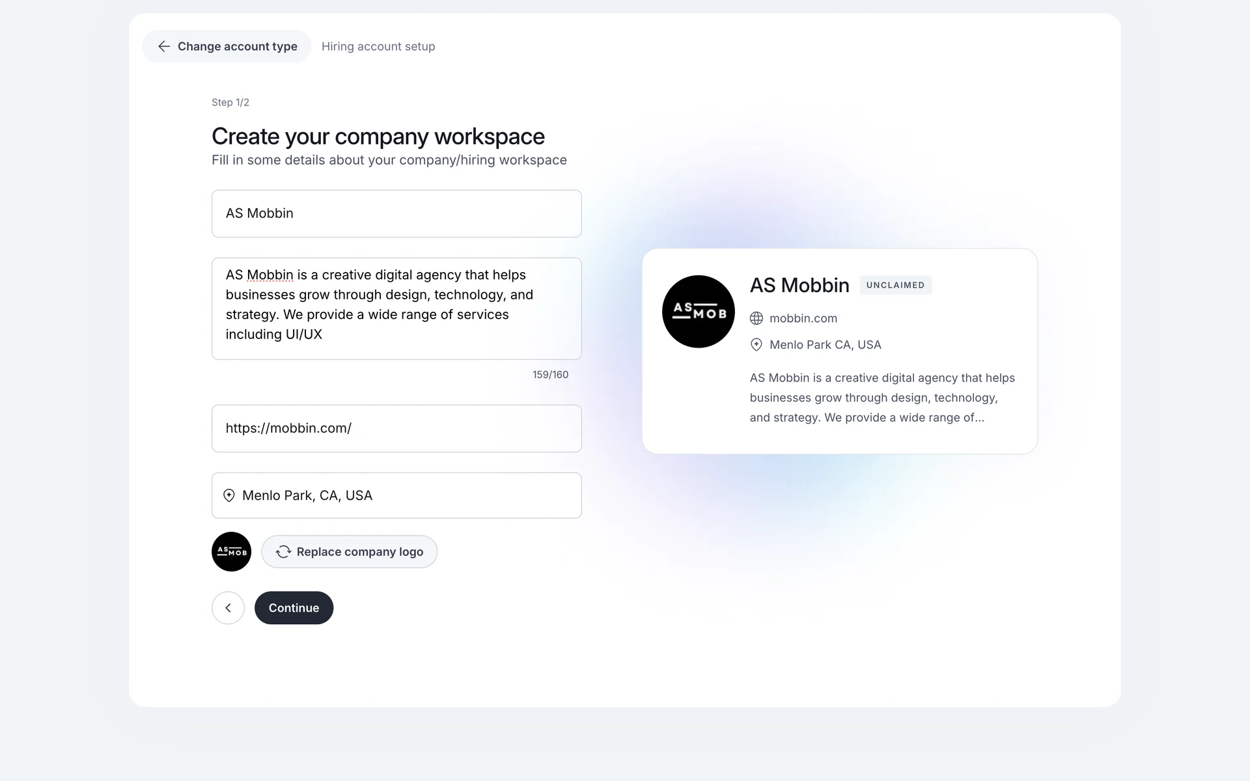1250x781 pixels.
Task: Click the Hiring account setup breadcrumb label
Action: 378,46
